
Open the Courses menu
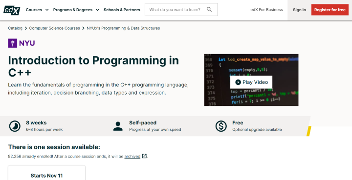click(34, 10)
